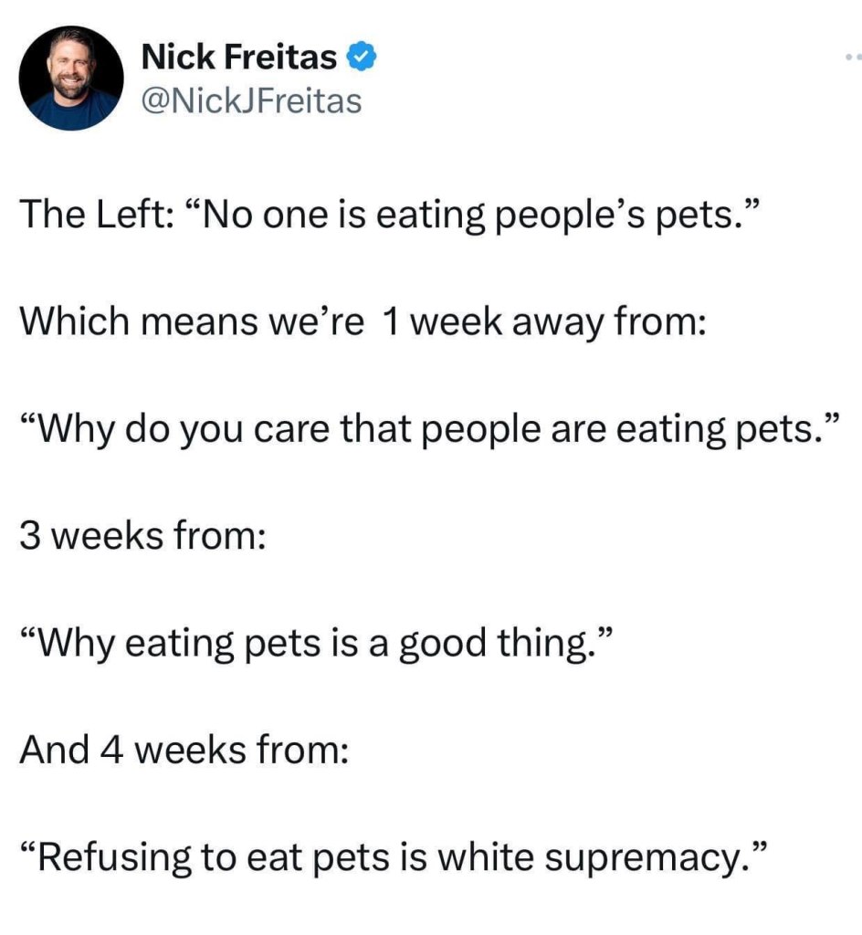Viewport: 862px width, 935px height.
Task: Click the "Which means we're 1 week away" line
Action: tap(363, 320)
